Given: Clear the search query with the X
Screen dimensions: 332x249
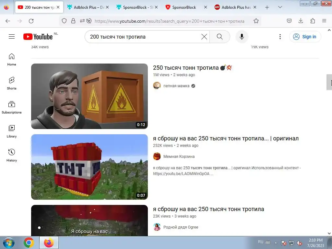Looking at the screenshot, I should (204, 37).
